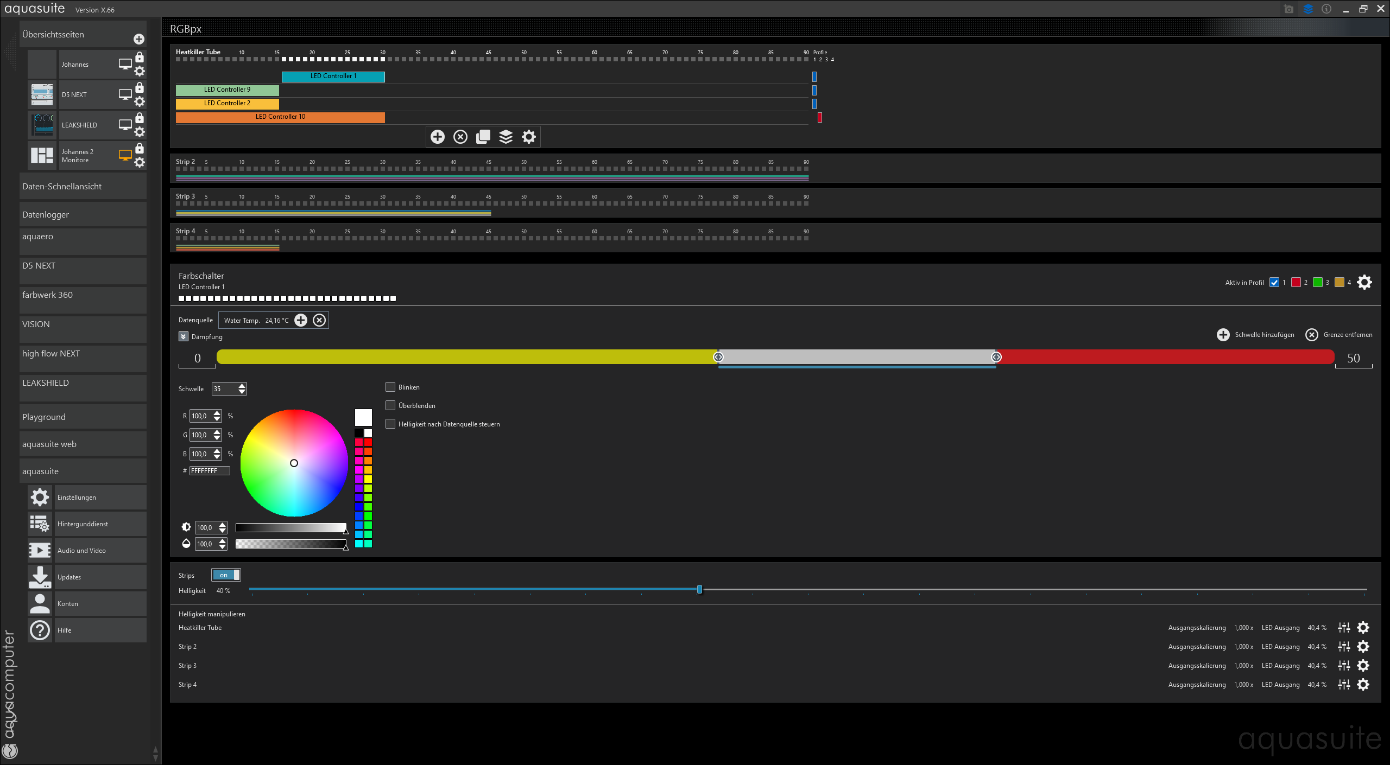The width and height of the screenshot is (1390, 765).
Task: Open Strip 4 settings gear icon
Action: pos(1363,685)
